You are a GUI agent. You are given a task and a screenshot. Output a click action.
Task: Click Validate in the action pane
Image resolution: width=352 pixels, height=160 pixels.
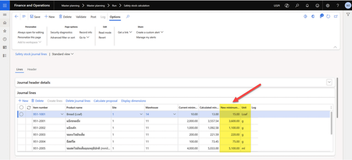[81, 17]
